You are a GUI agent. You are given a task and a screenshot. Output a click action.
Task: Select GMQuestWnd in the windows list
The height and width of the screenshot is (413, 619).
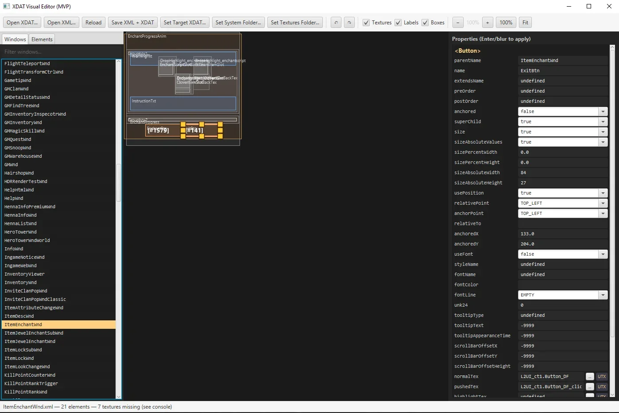pyautogui.click(x=59, y=140)
